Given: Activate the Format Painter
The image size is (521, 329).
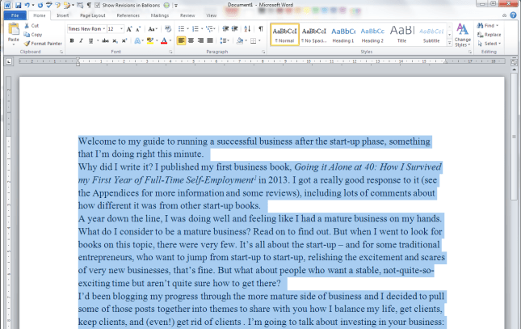Looking at the screenshot, I should click(43, 44).
